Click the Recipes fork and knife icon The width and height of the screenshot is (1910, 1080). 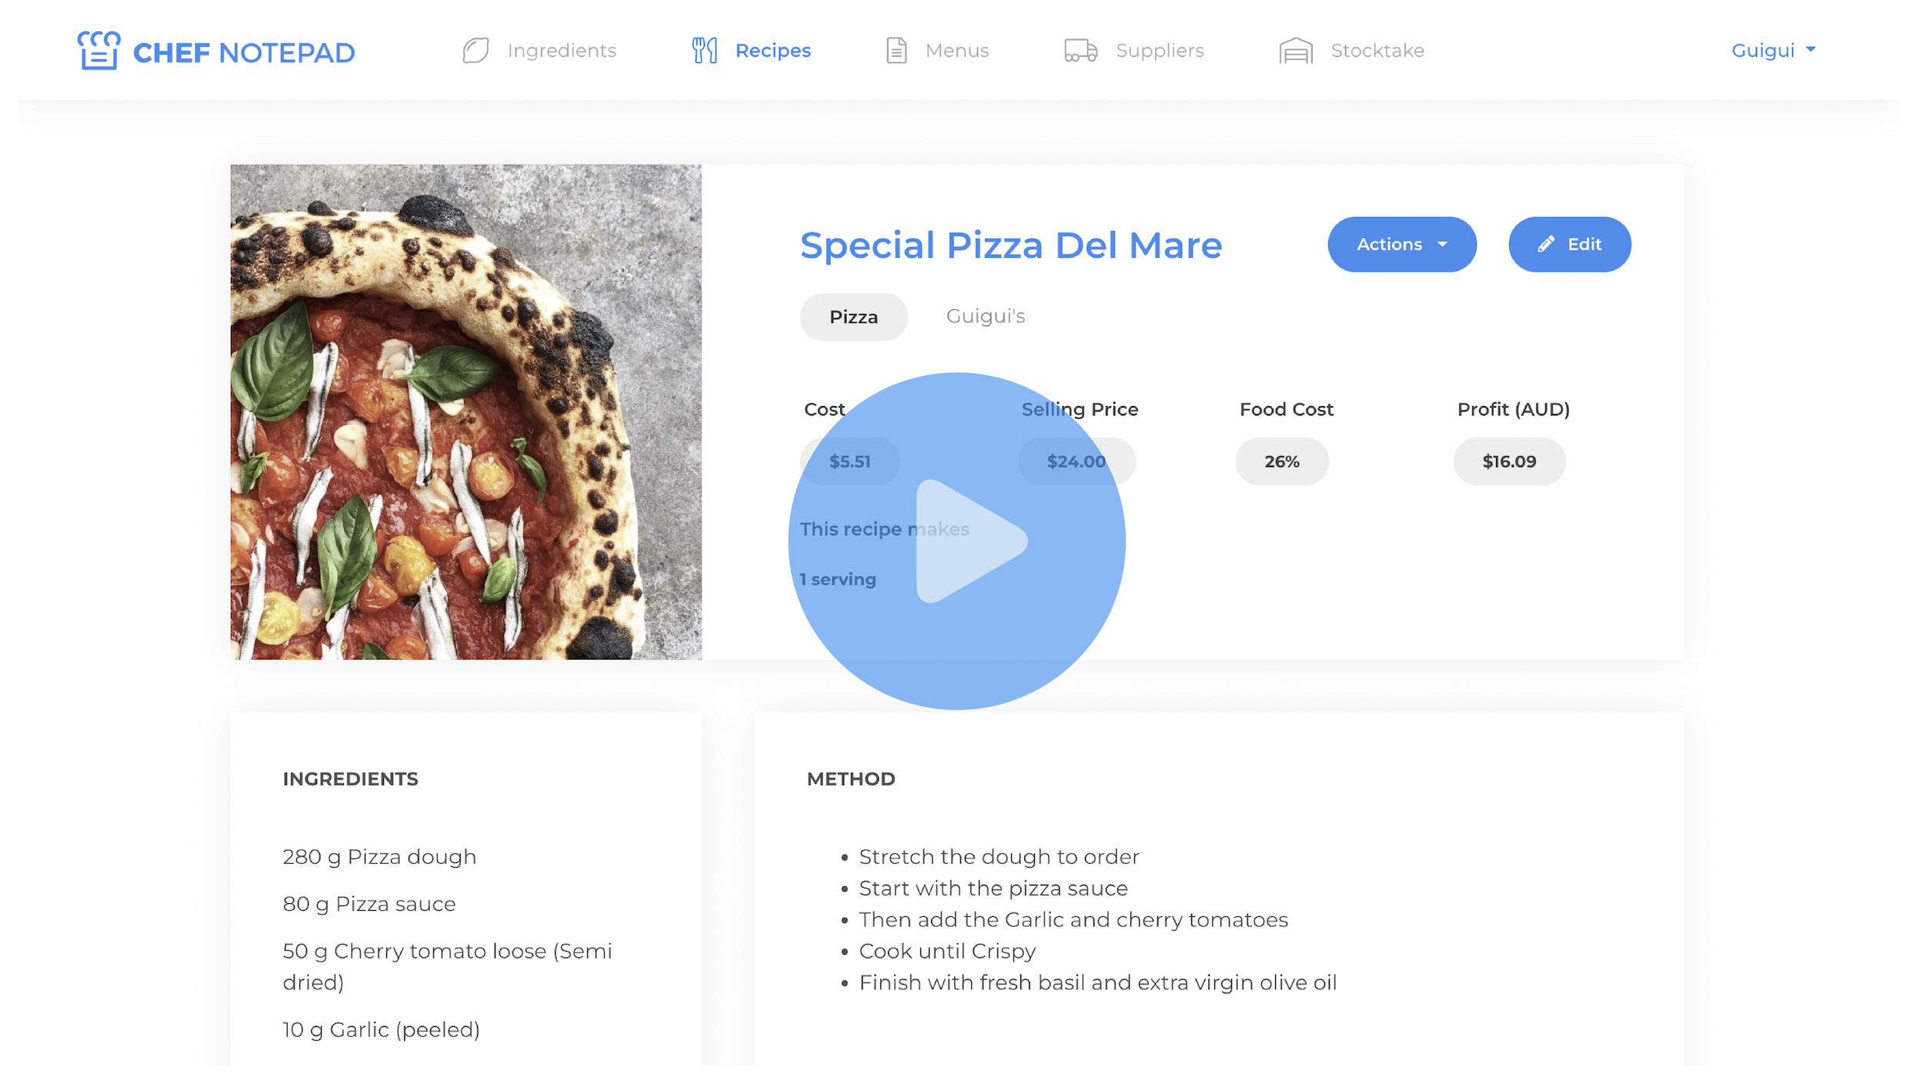704,51
